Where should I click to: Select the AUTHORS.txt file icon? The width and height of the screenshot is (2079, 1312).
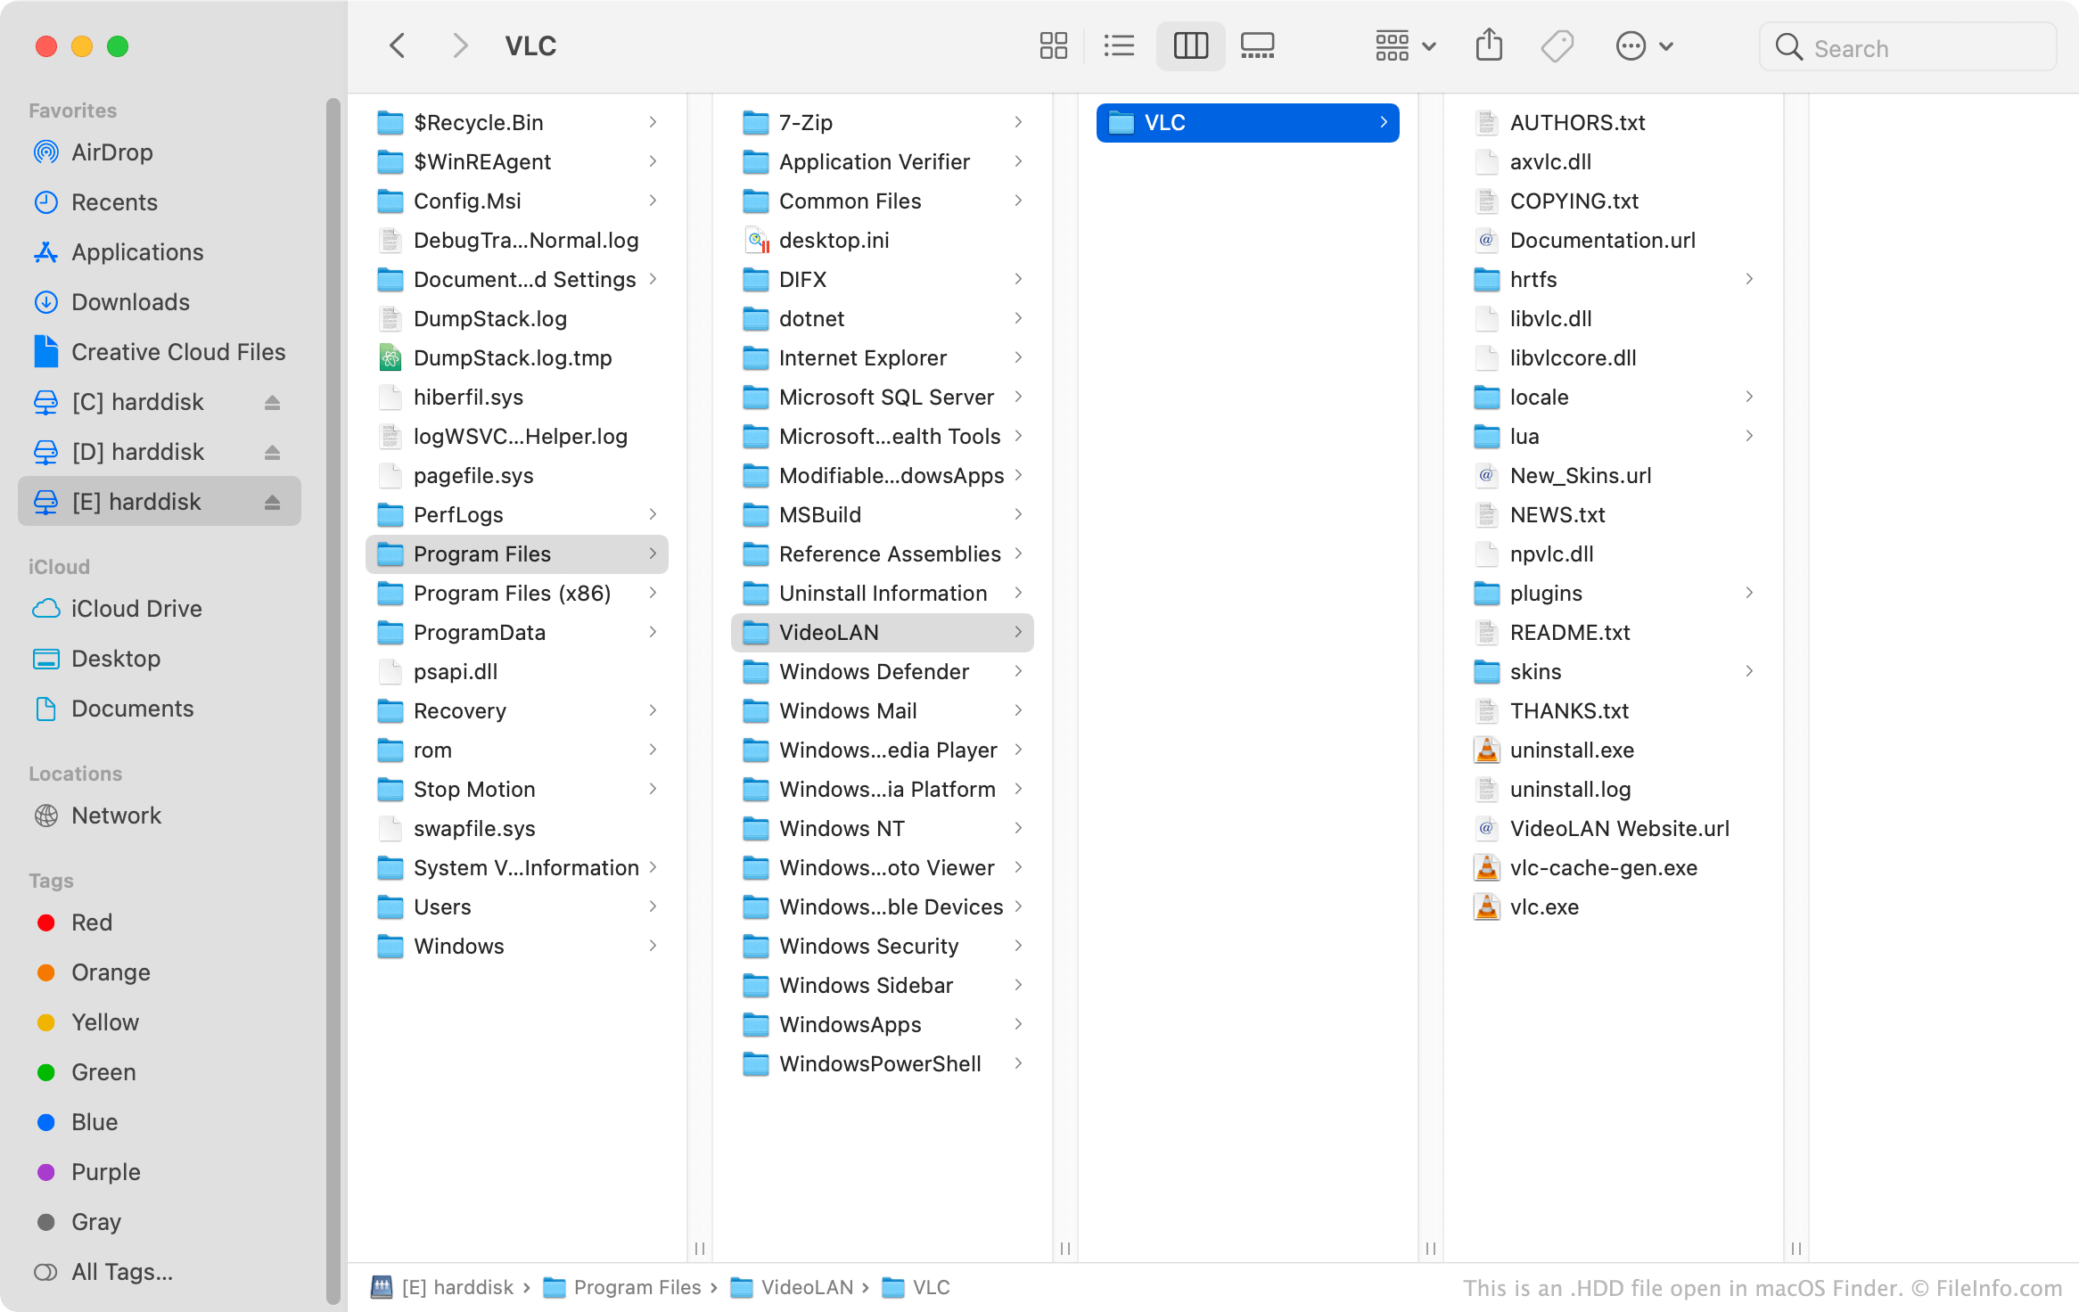point(1487,123)
